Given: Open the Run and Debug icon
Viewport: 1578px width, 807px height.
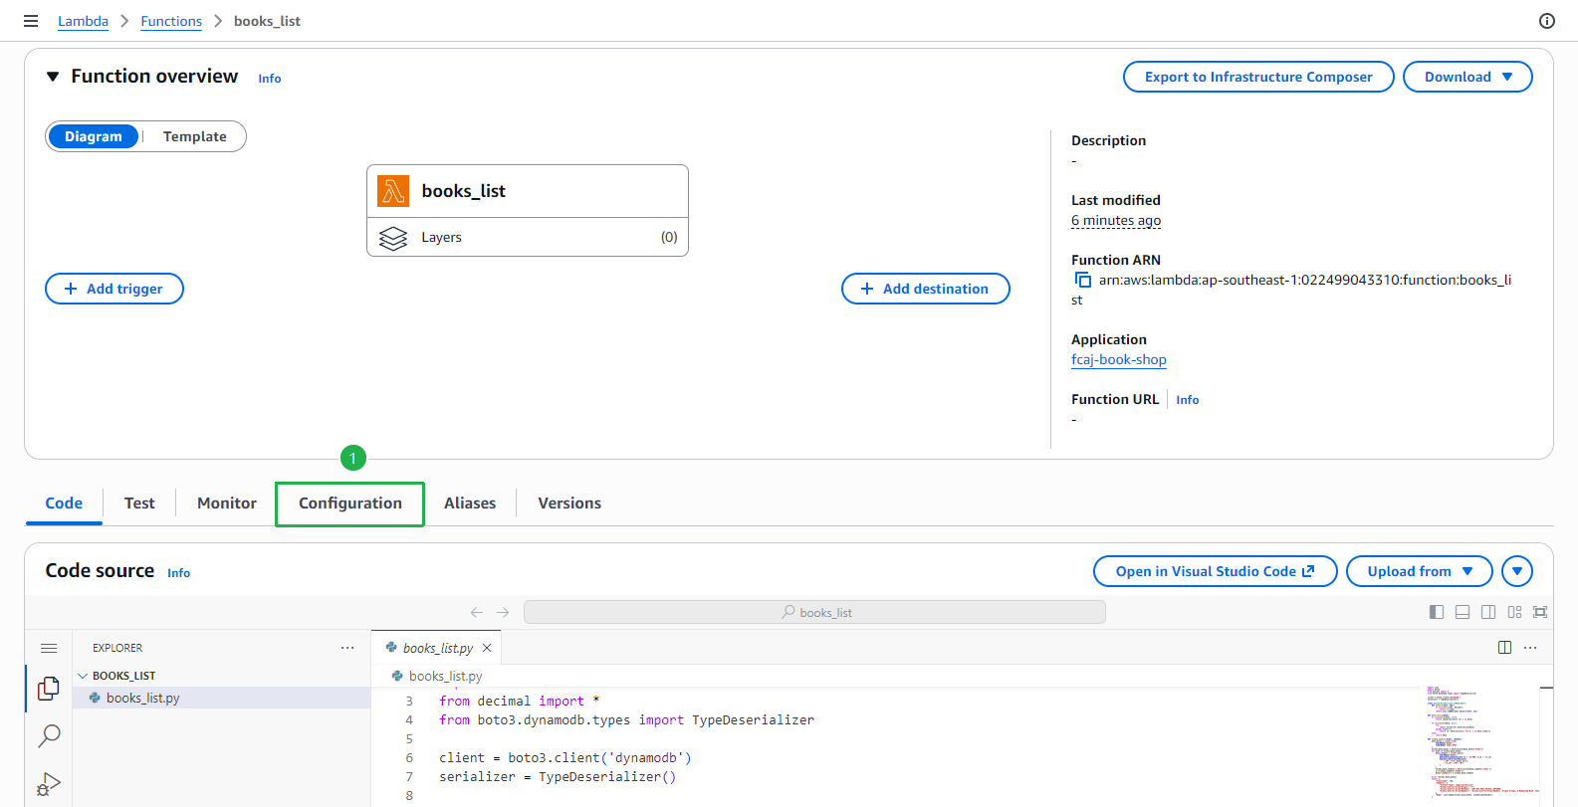Looking at the screenshot, I should click(49, 784).
